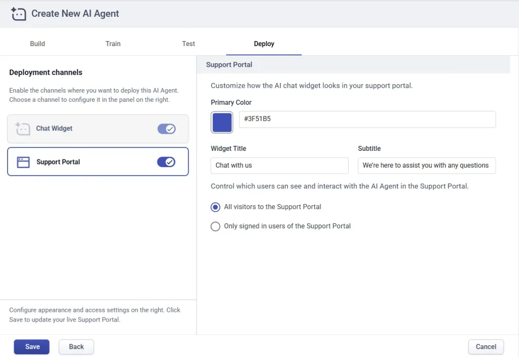Open the Primary Color swatch picker
The image size is (519, 357).
point(222,123)
